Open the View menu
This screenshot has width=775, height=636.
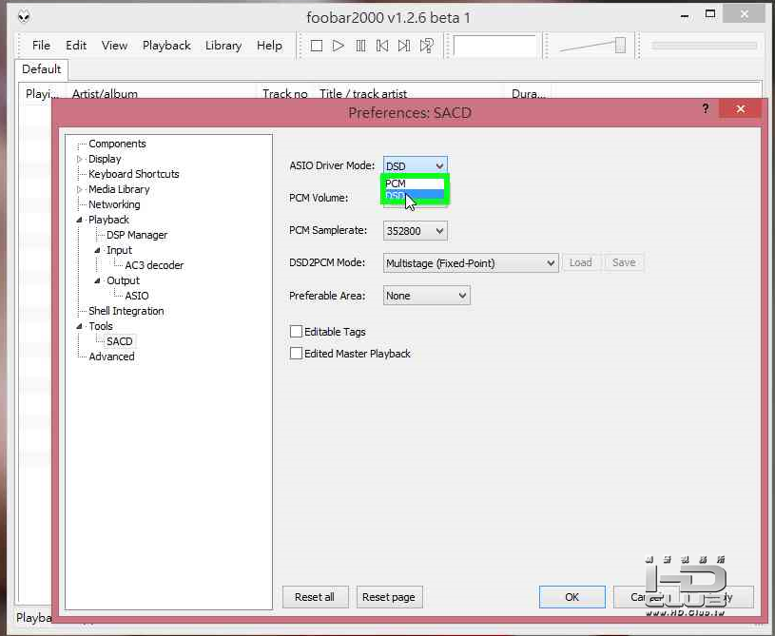(x=114, y=46)
